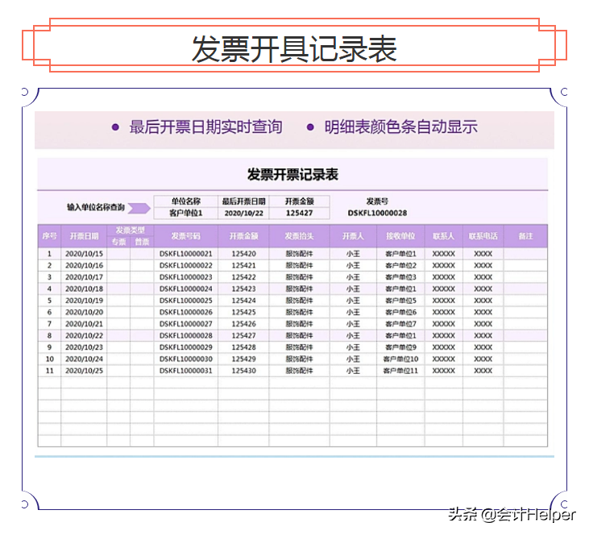Select date cell 2020/10/17

(84, 277)
